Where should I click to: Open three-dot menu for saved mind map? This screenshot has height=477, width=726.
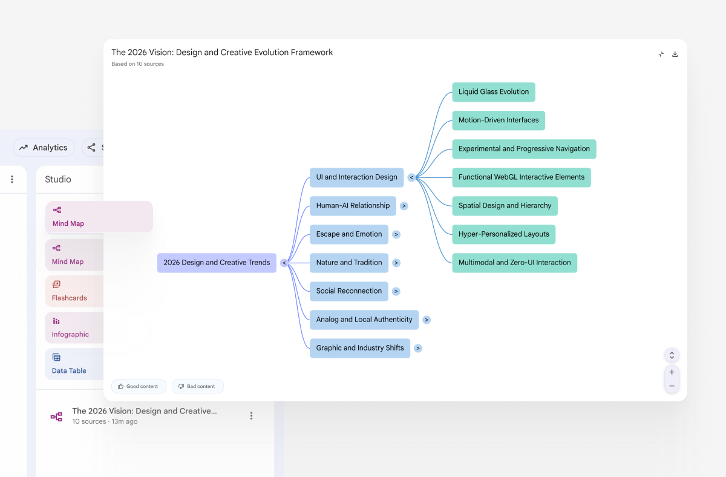pyautogui.click(x=252, y=416)
